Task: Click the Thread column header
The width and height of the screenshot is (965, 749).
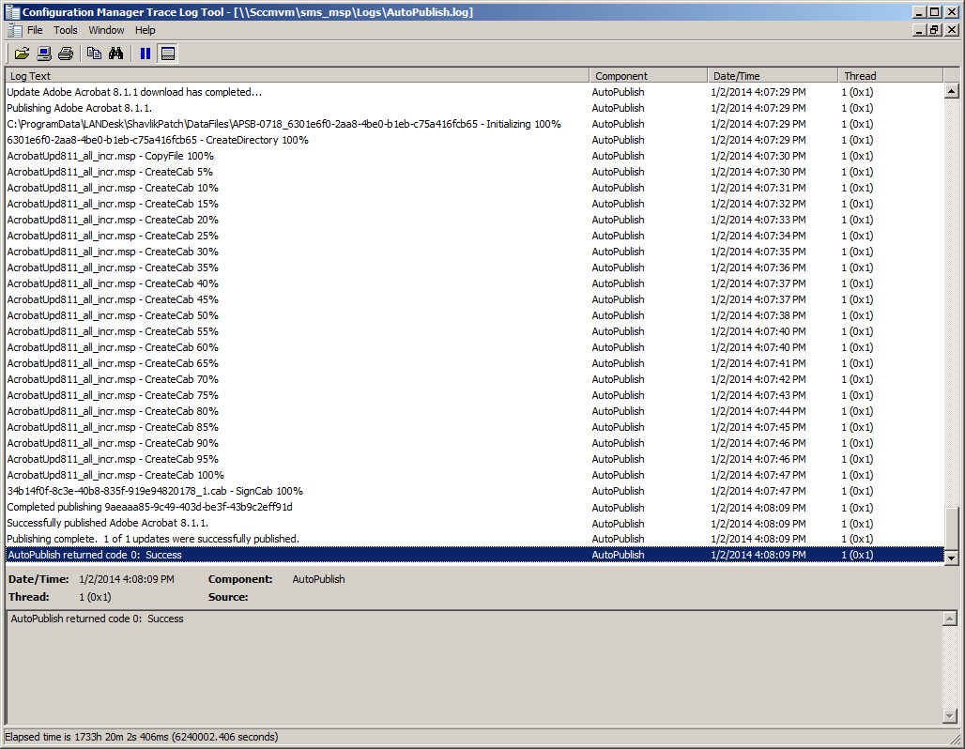Action: click(x=889, y=76)
